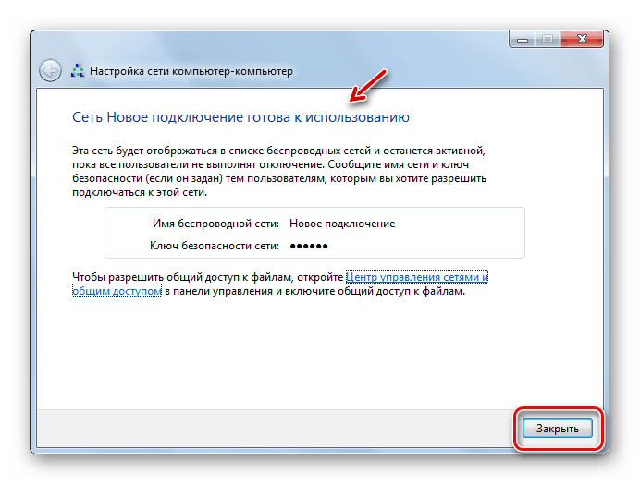
Task: Click the masked security key dots
Action: tap(309, 246)
